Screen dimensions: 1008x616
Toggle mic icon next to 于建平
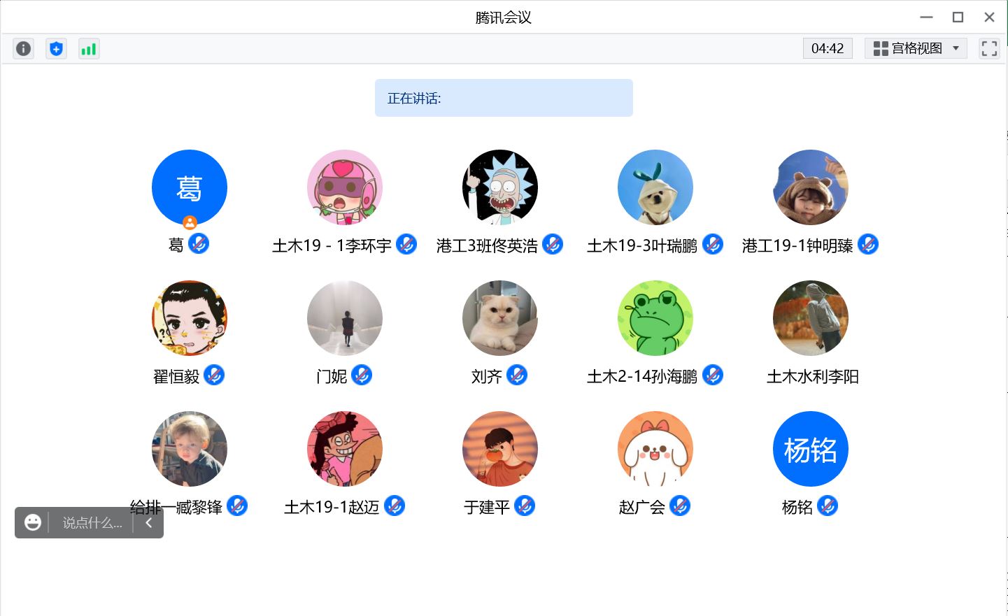coord(525,506)
